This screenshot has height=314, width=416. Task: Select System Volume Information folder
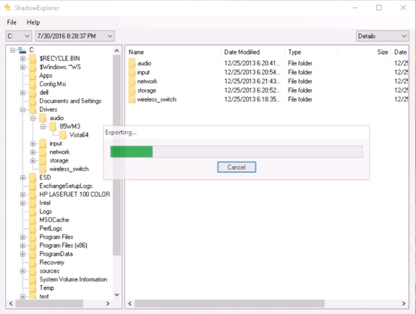73,279
